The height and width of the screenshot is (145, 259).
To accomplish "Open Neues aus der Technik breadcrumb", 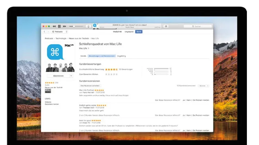I will point(79,38).
